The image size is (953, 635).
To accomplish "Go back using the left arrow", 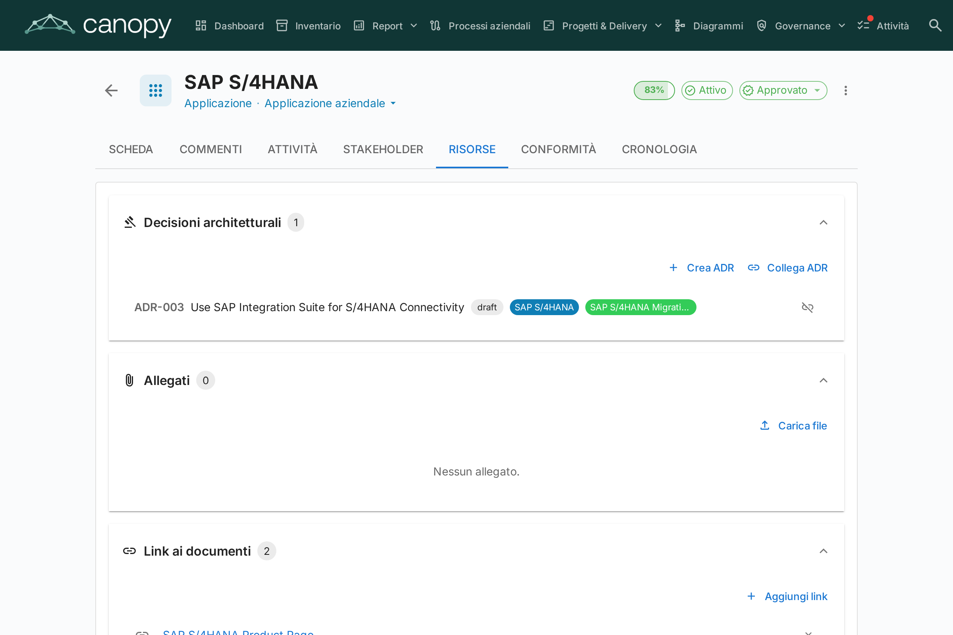I will pyautogui.click(x=111, y=90).
